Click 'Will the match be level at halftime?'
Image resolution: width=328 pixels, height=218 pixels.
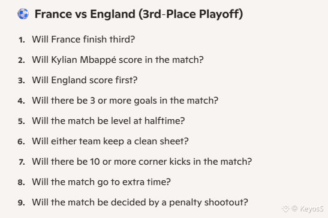(x=109, y=121)
